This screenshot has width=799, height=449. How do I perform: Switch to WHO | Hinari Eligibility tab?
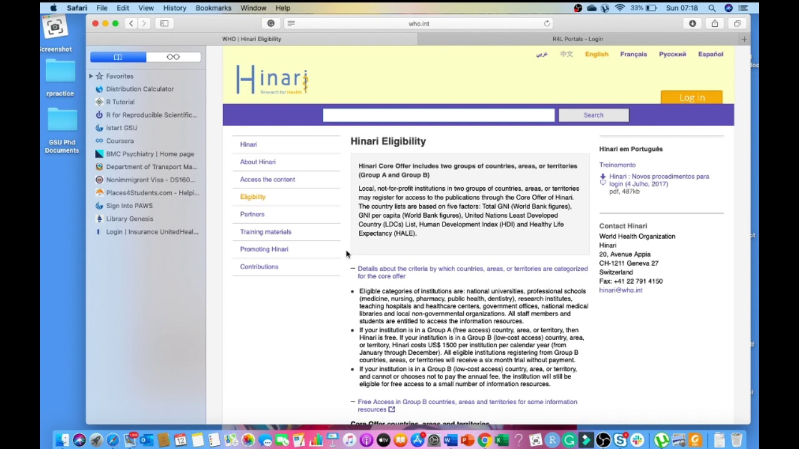(x=252, y=39)
